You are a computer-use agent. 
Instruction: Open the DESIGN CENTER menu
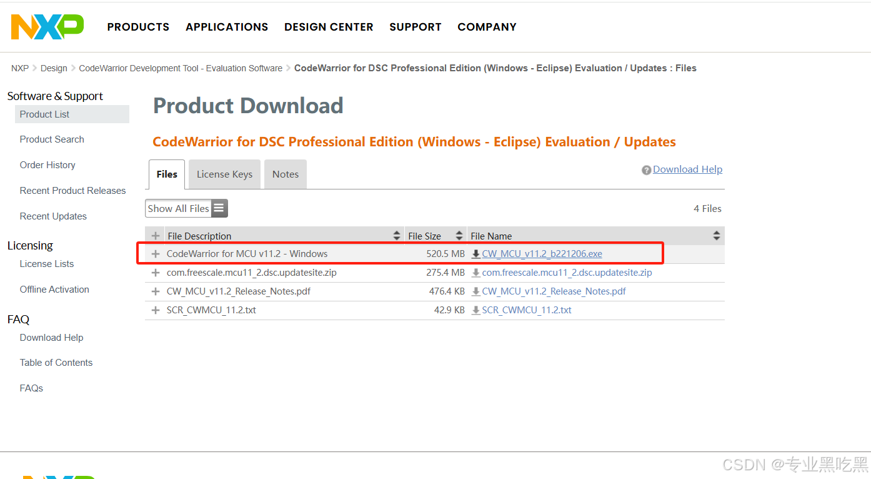pos(329,27)
